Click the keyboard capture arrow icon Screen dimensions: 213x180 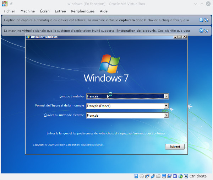[186, 176]
